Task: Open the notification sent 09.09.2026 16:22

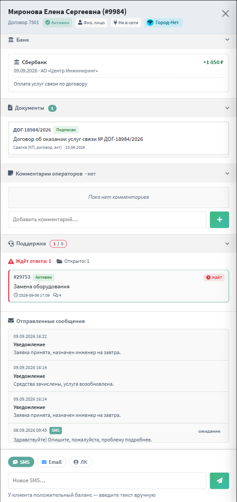Action: tap(118, 344)
